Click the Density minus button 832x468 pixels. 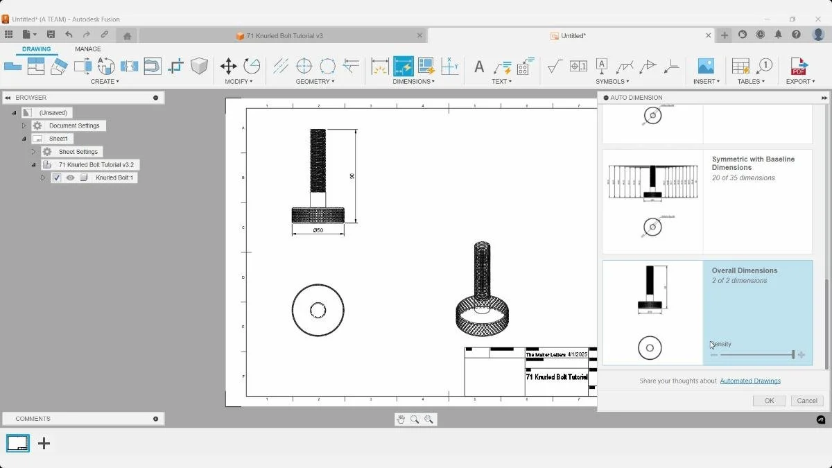714,355
